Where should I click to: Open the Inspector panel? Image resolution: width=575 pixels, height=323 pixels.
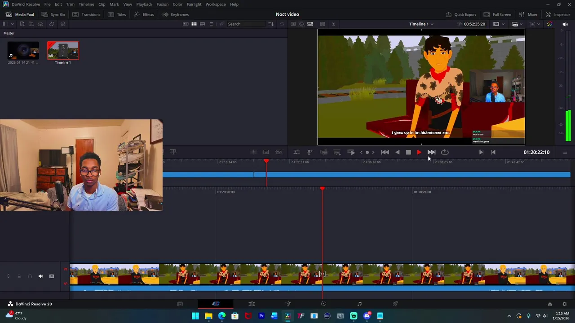click(x=558, y=14)
